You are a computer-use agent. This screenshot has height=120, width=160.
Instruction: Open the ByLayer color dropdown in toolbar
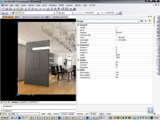pos(73,13)
